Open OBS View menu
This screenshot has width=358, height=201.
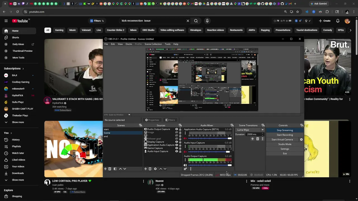120,44
